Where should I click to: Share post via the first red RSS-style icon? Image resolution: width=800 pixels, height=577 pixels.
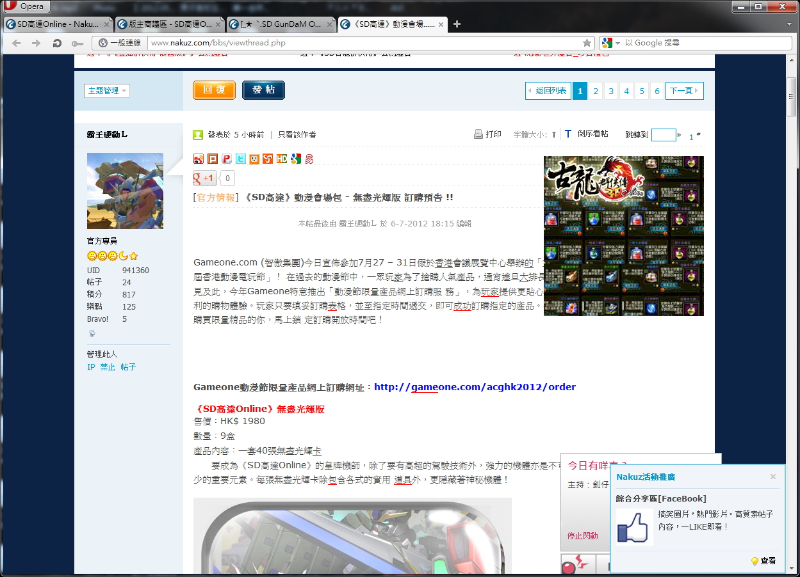tap(199, 159)
